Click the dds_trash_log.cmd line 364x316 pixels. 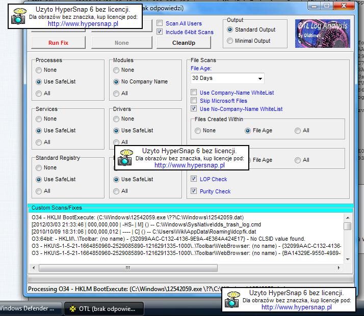click(146, 224)
